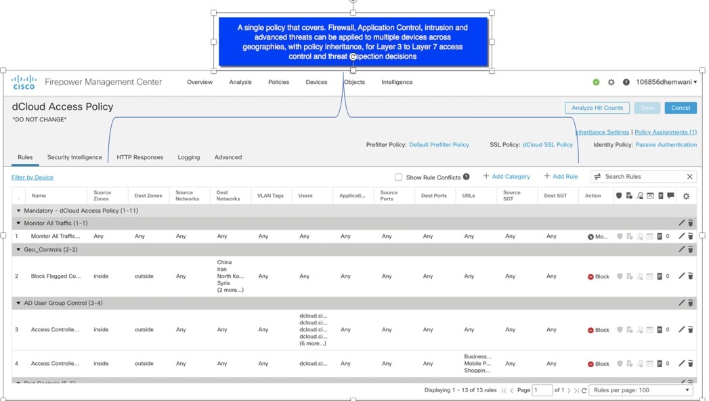The width and height of the screenshot is (709, 401).
Task: Toggle the Show Rule Conflicts checkbox
Action: coord(398,177)
